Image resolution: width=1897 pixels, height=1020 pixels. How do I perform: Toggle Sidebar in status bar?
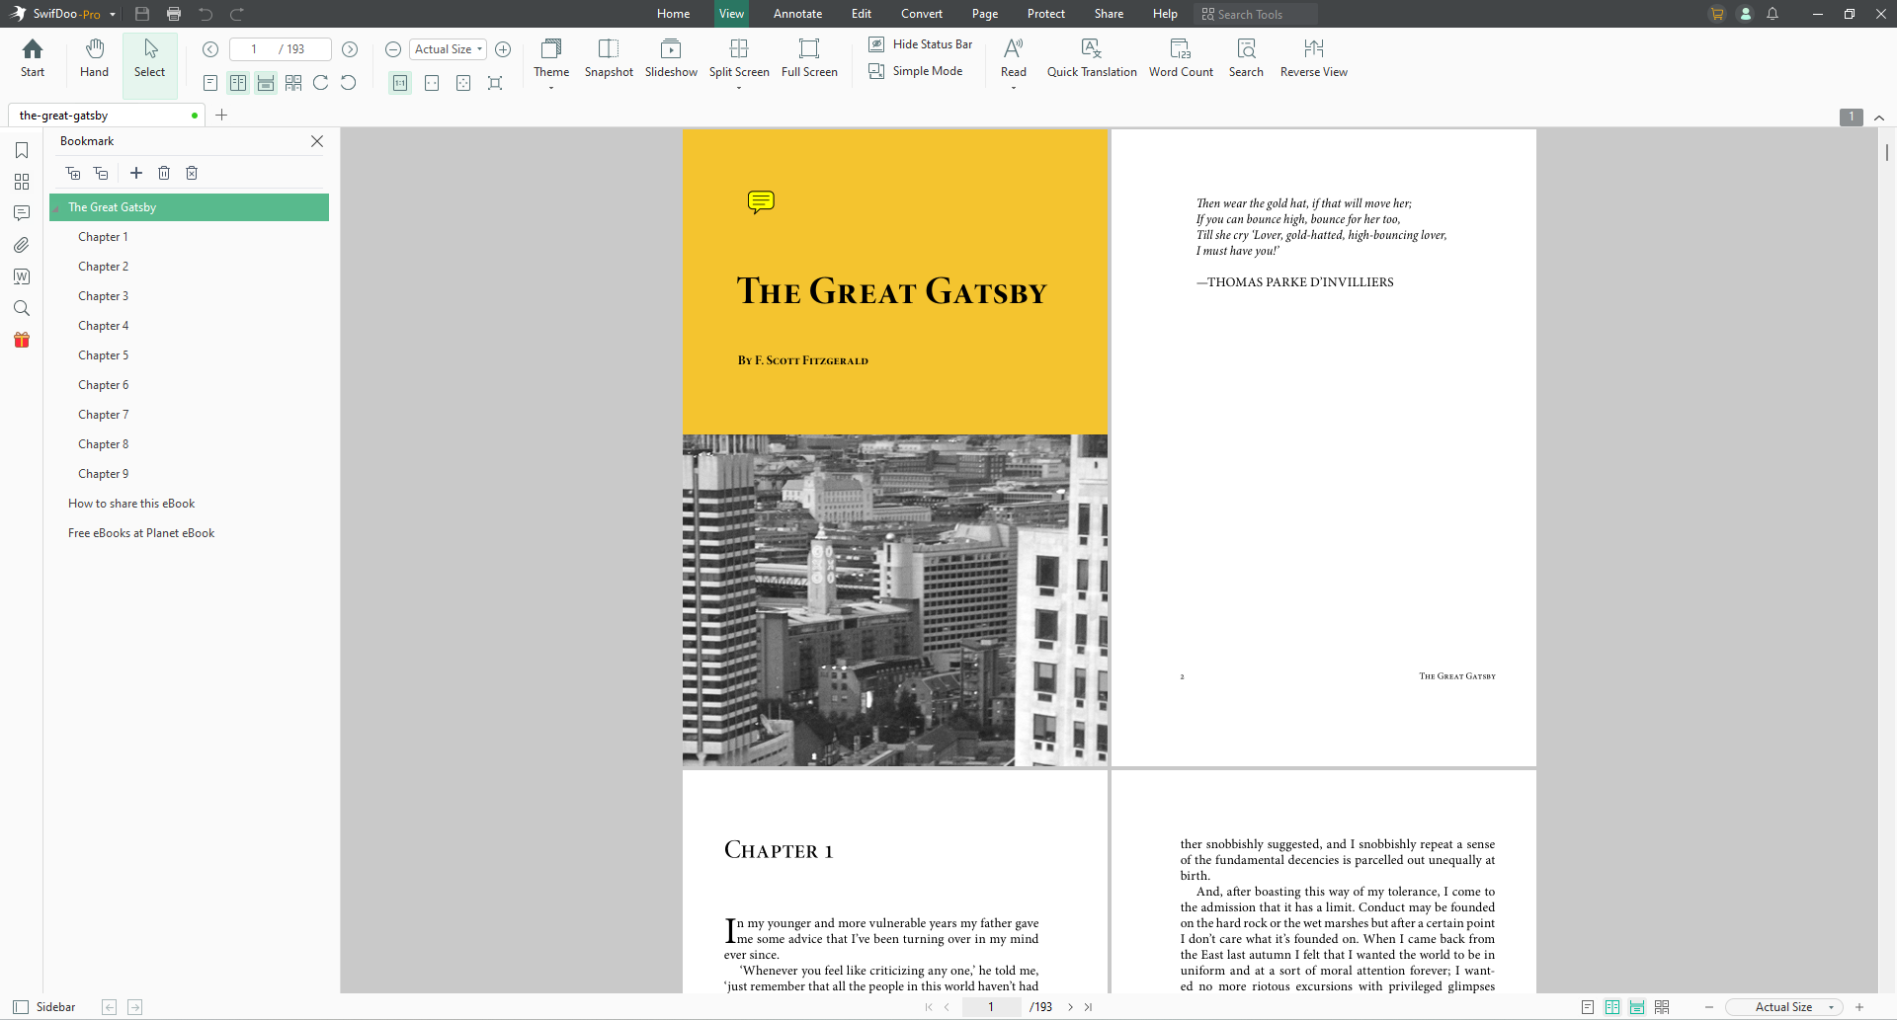click(44, 1007)
